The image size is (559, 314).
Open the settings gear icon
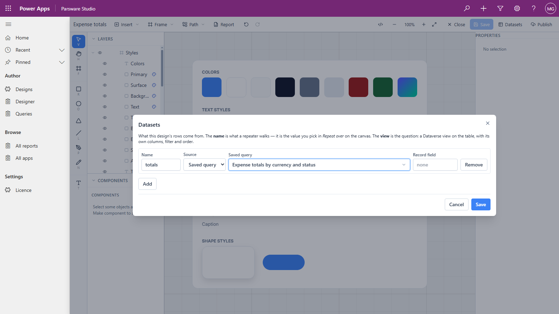coord(517,8)
